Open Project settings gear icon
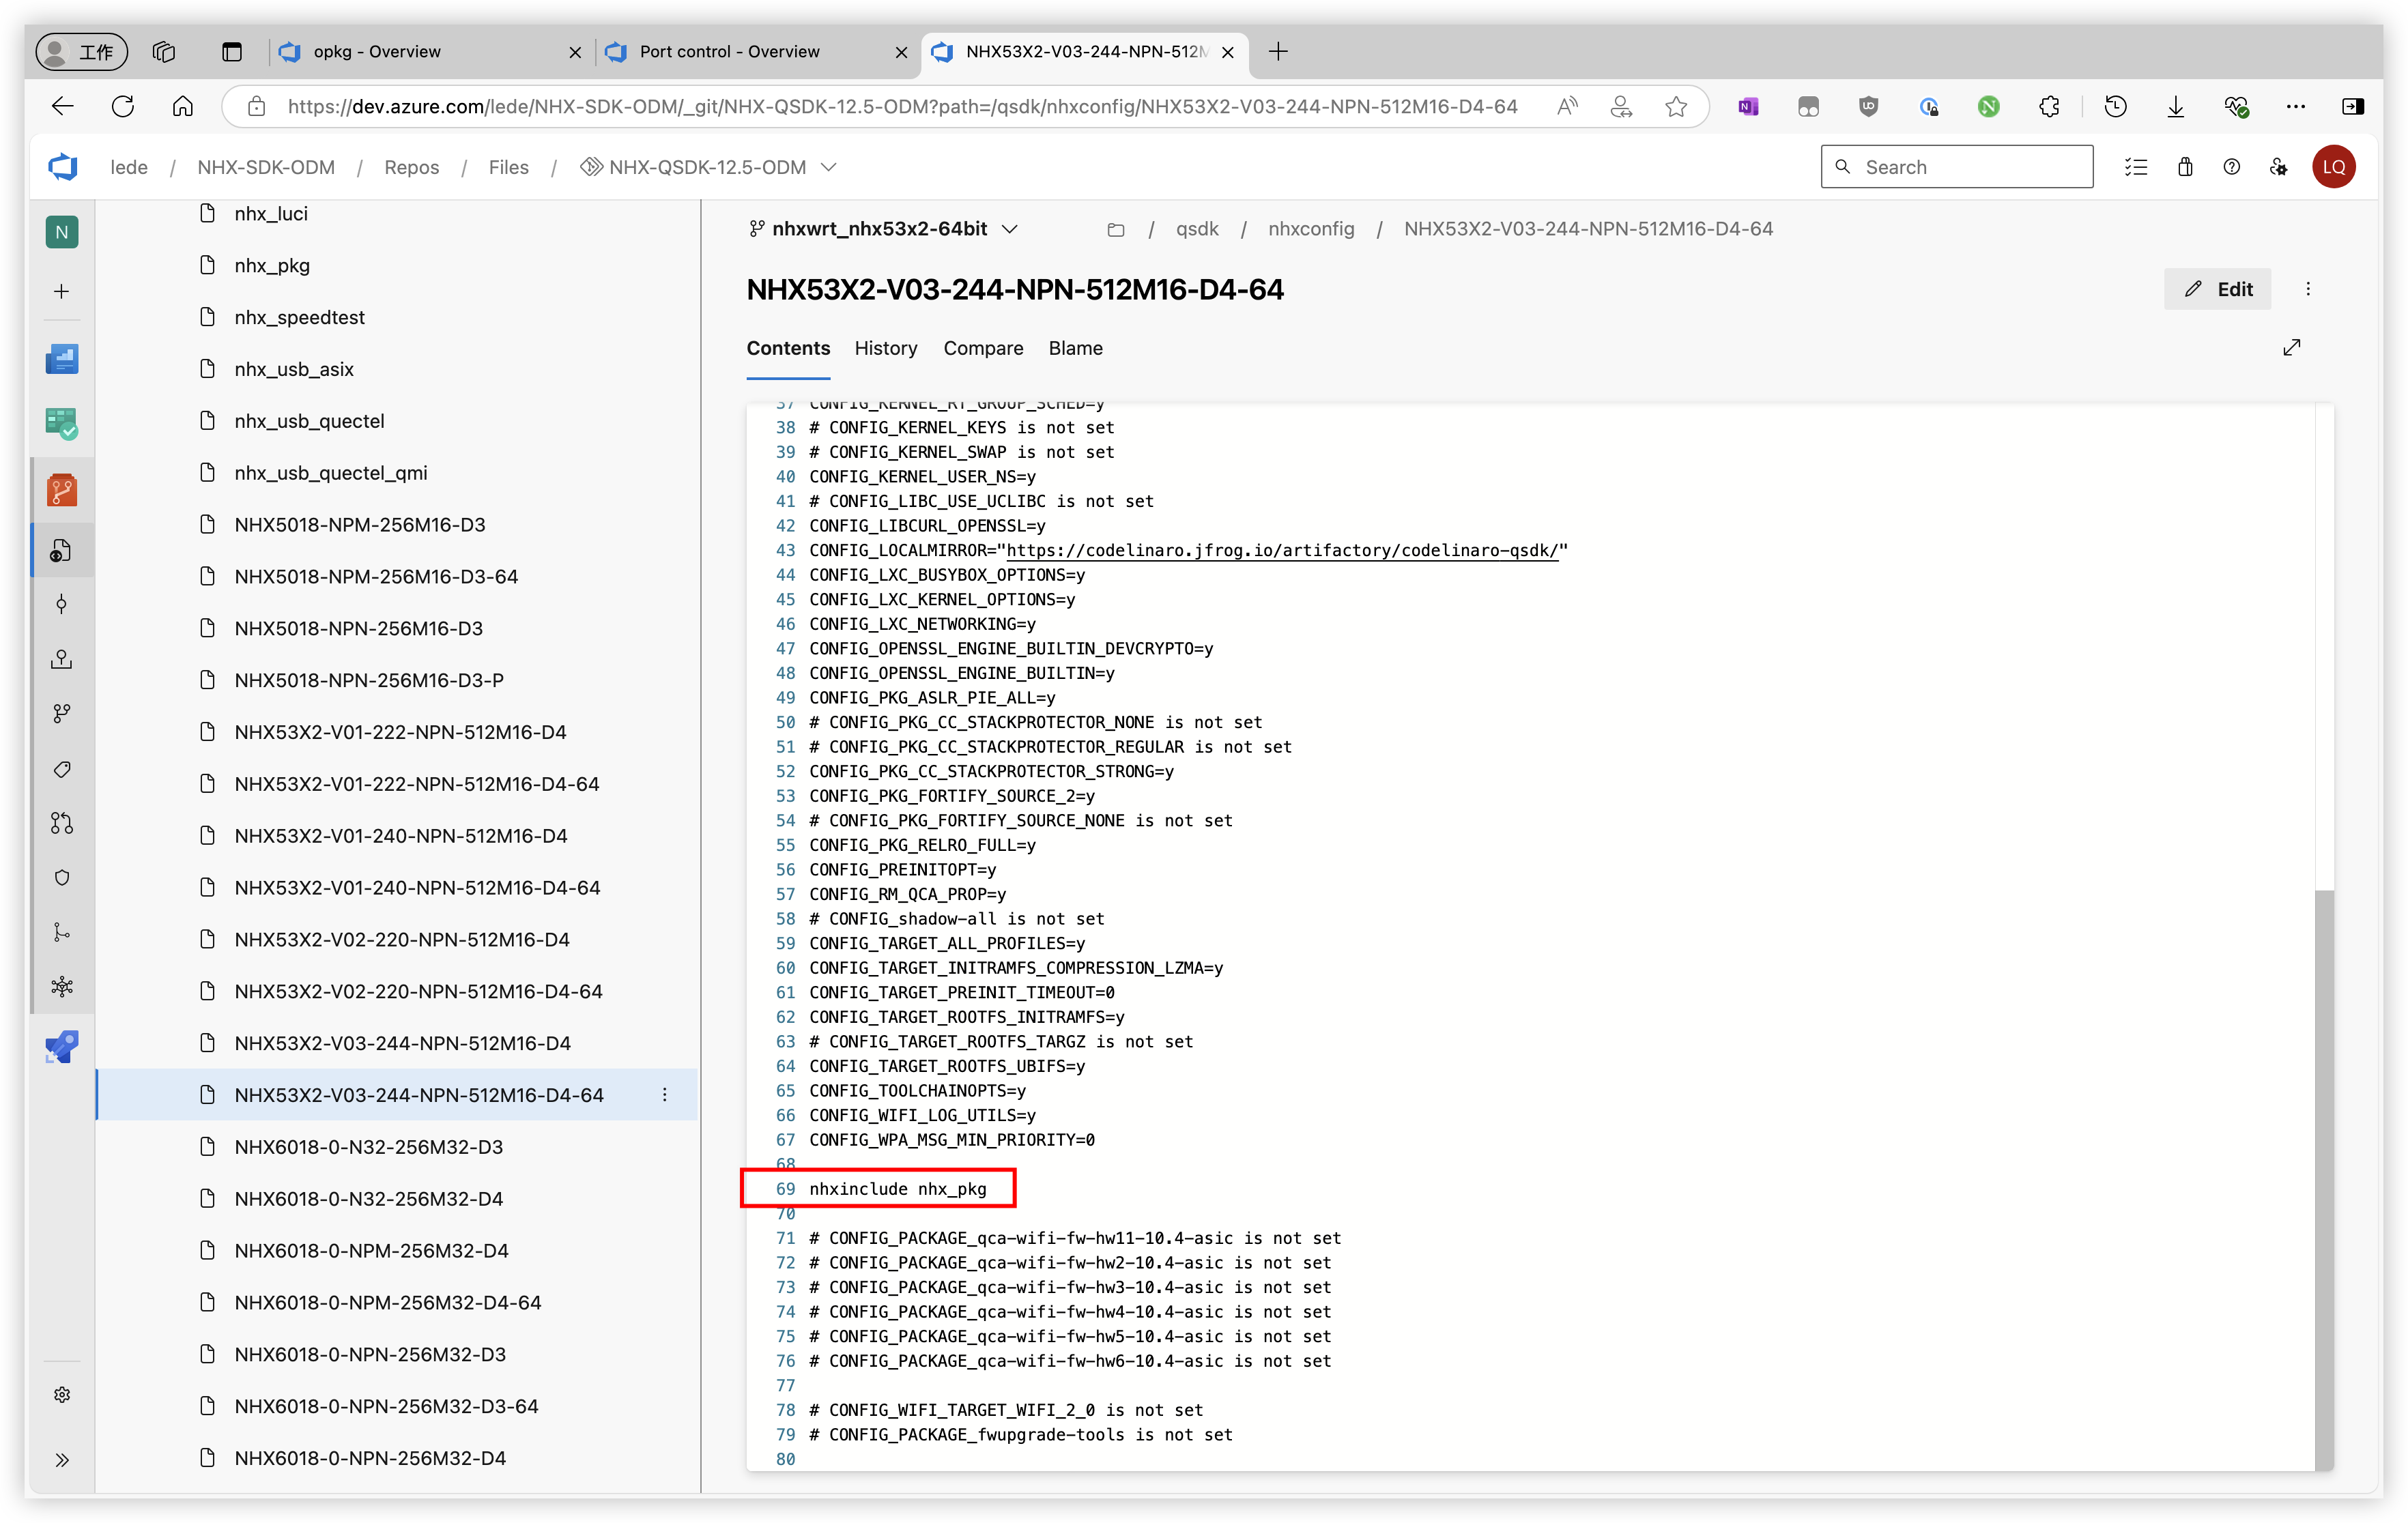The width and height of the screenshot is (2408, 1523). (62, 1394)
